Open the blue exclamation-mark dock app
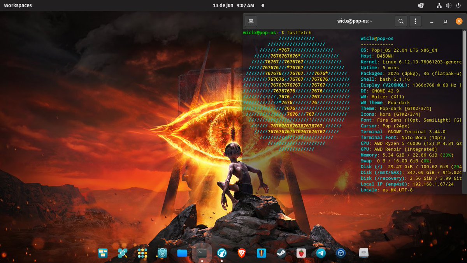Screen dimensions: 467x263 coord(262,253)
